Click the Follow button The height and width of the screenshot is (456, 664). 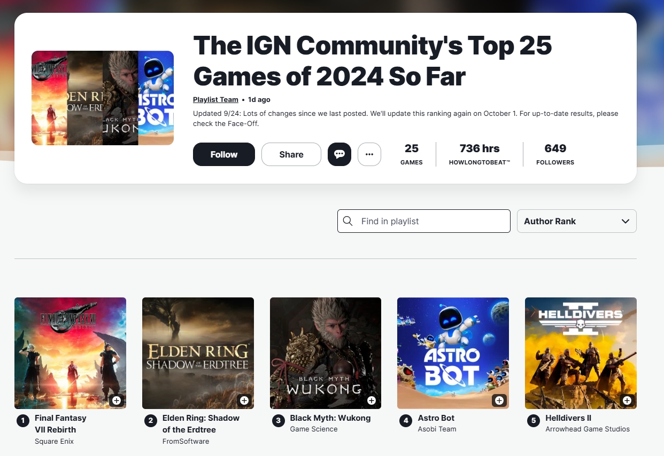point(224,154)
